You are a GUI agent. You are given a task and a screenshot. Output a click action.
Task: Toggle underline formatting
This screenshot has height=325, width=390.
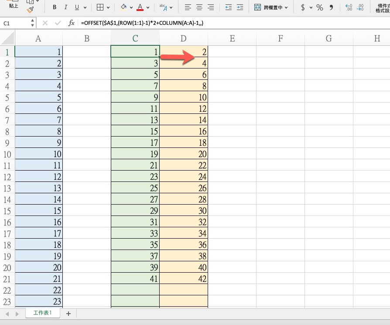(x=77, y=7)
